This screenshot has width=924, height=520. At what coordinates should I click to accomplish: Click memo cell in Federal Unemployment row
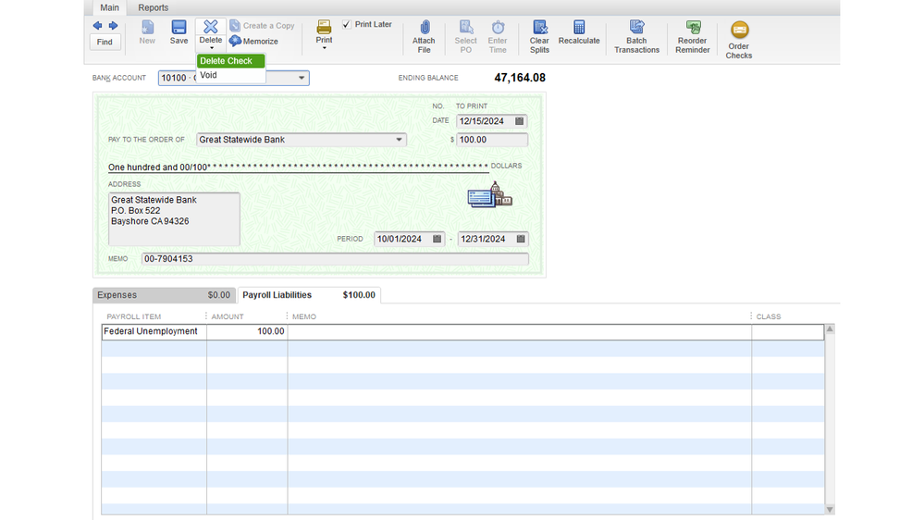519,331
